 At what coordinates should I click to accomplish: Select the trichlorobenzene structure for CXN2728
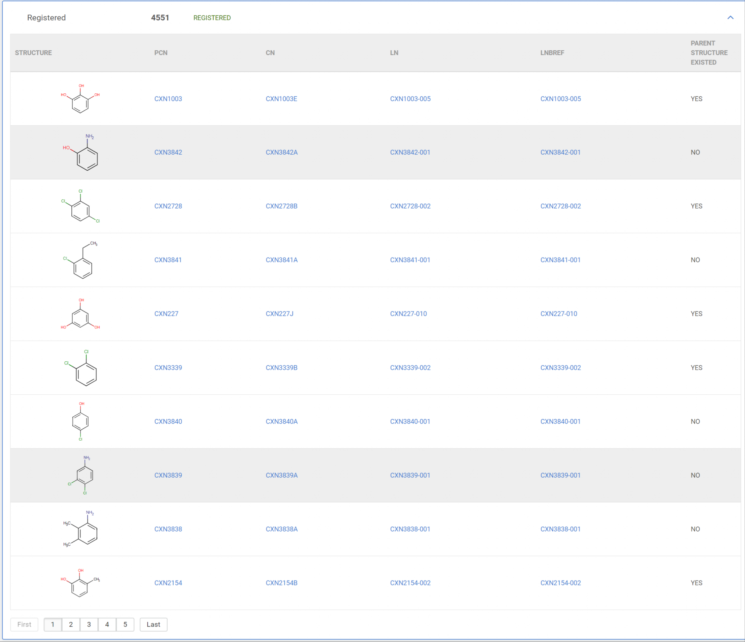click(80, 207)
